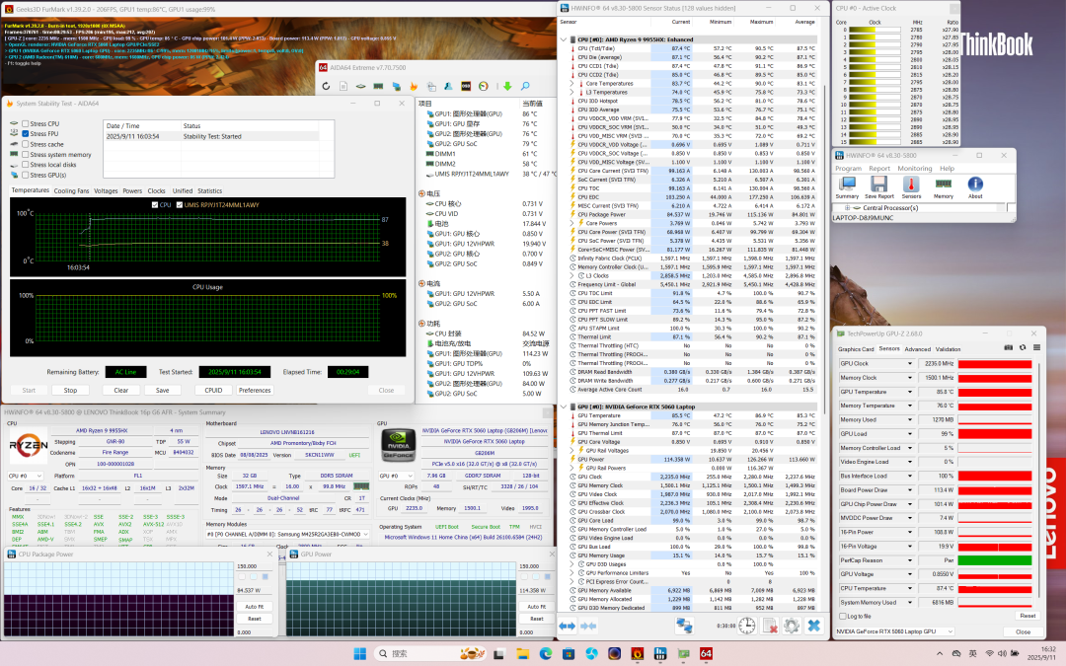Image resolution: width=1066 pixels, height=666 pixels.
Task: Click the green download arrow in AIDA64 toolbar
Action: (507, 86)
